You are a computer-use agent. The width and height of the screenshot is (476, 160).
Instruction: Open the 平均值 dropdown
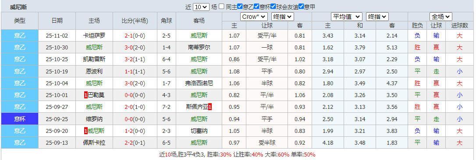346,17
